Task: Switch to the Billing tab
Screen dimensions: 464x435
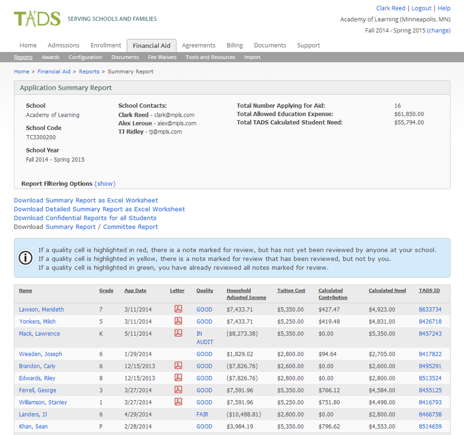Action: [x=234, y=45]
